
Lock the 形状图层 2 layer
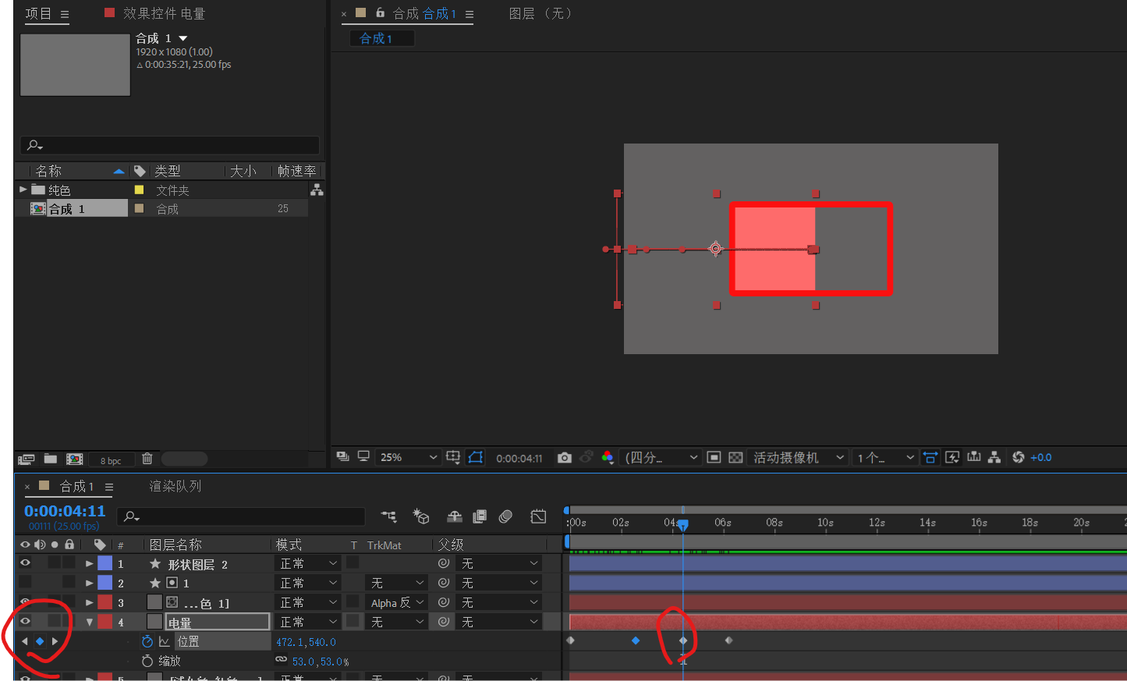(69, 562)
